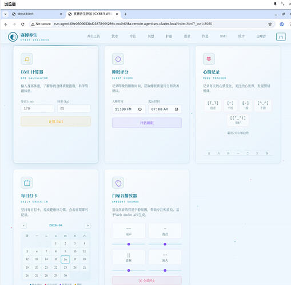Click the sleep score card circle icon
The image size is (291, 285).
click(118, 59)
